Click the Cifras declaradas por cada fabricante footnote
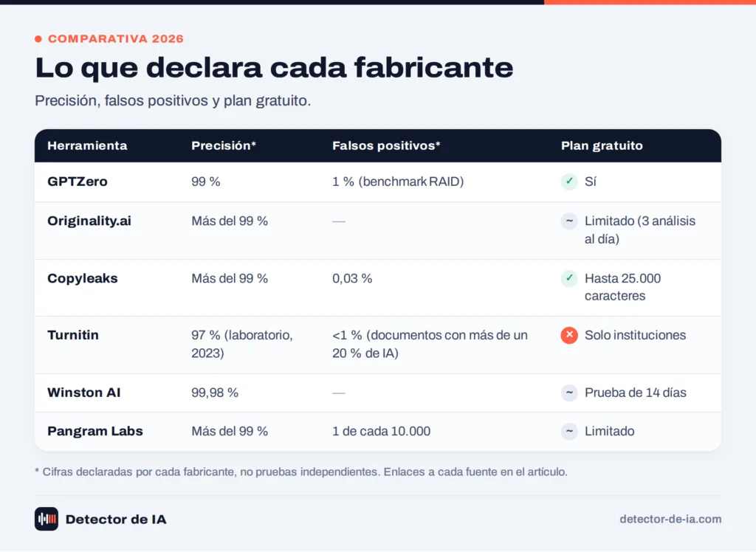This screenshot has height=552, width=756. 301,472
